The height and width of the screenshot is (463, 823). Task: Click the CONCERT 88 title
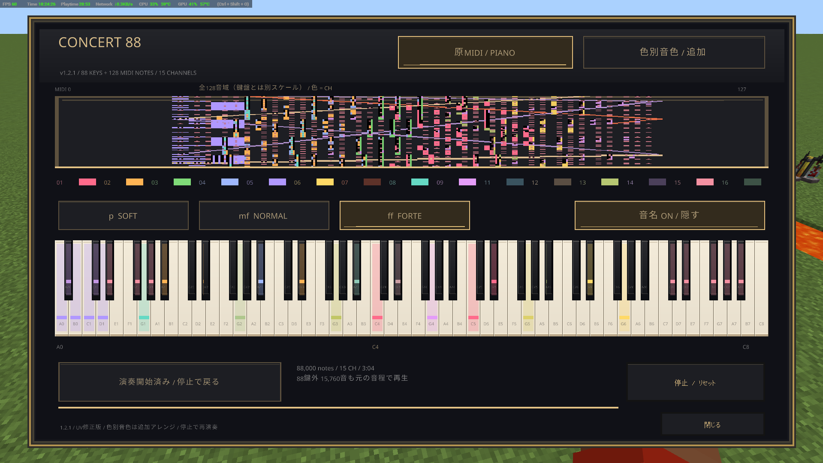click(99, 42)
